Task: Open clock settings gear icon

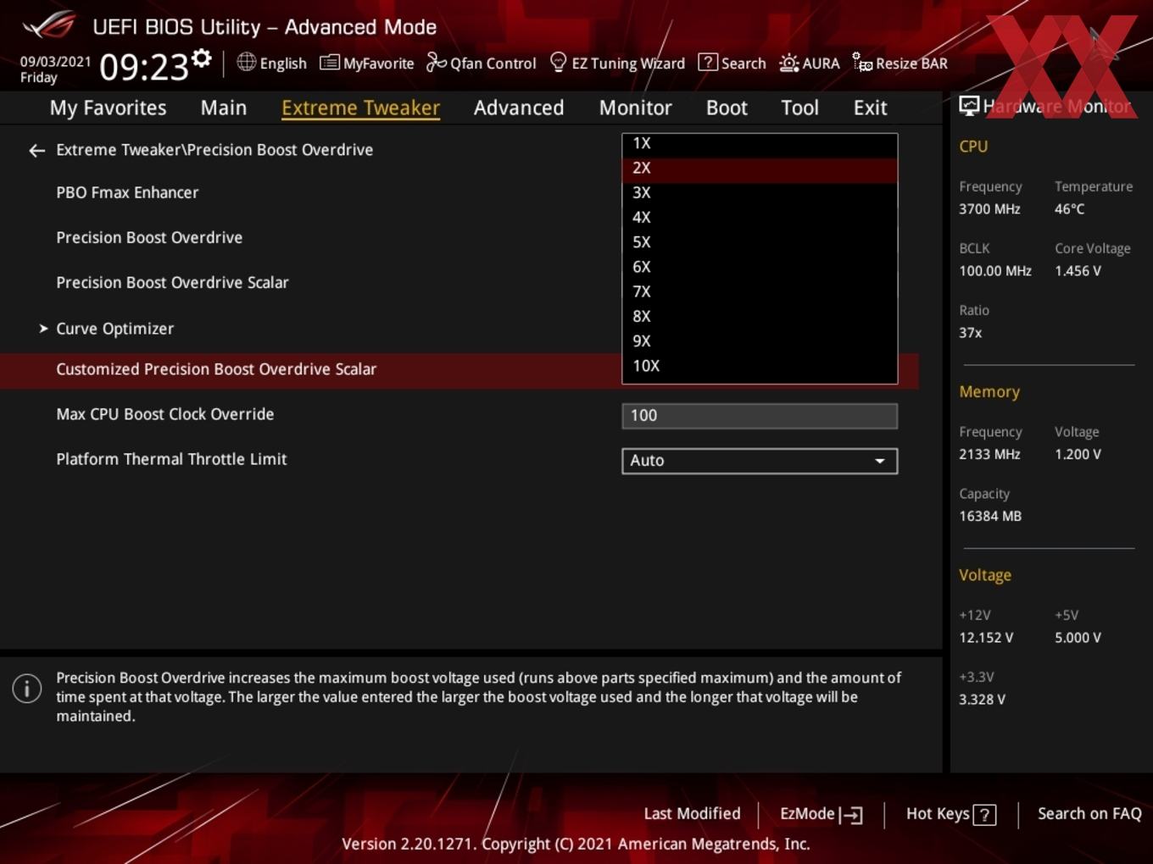Action: 201,58
